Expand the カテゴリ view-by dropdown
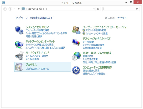Viewport: 143px width, 109px height. 122,18
